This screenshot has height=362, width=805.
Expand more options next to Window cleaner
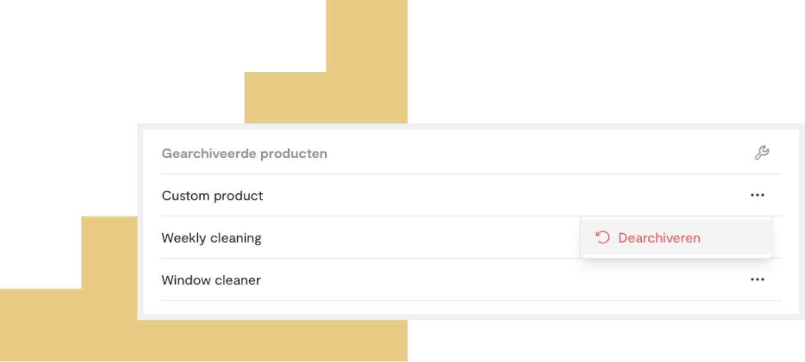(x=757, y=279)
